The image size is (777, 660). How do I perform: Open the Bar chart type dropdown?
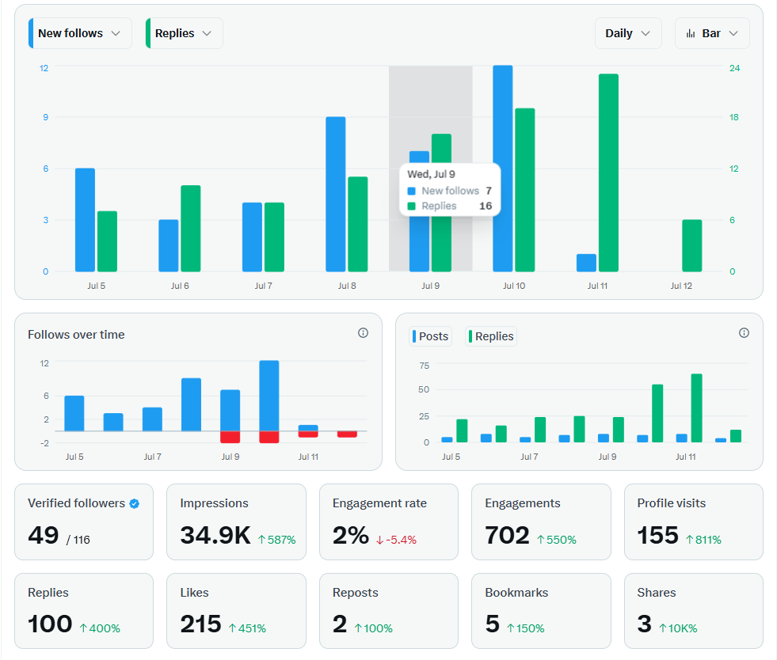(711, 33)
